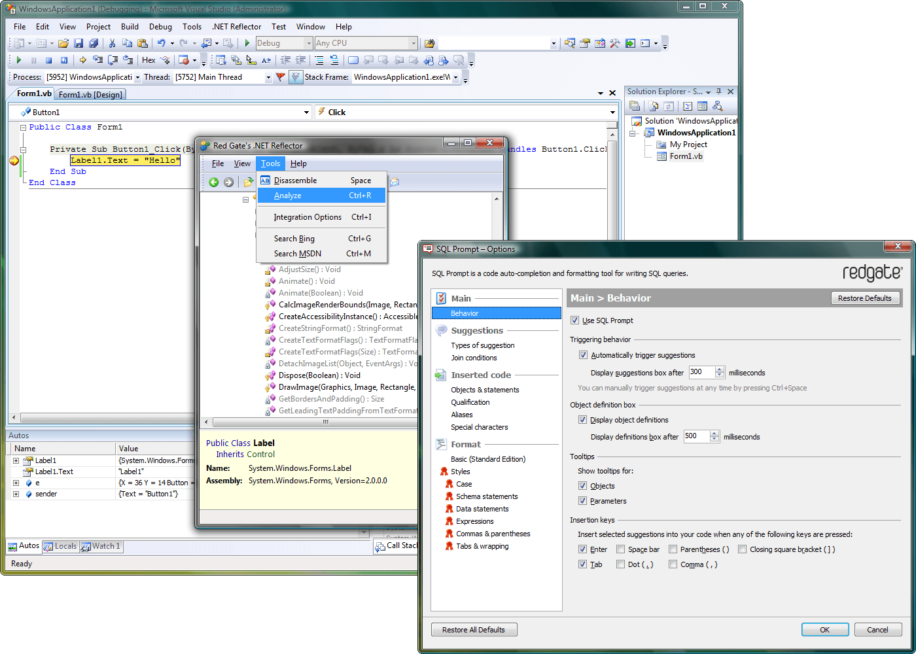The height and width of the screenshot is (654, 916).
Task: Open the Click method dropdown in code editor
Action: click(612, 112)
